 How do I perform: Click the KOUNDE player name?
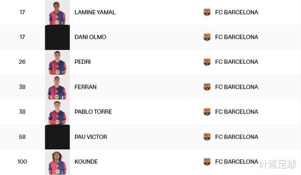[x=86, y=161]
